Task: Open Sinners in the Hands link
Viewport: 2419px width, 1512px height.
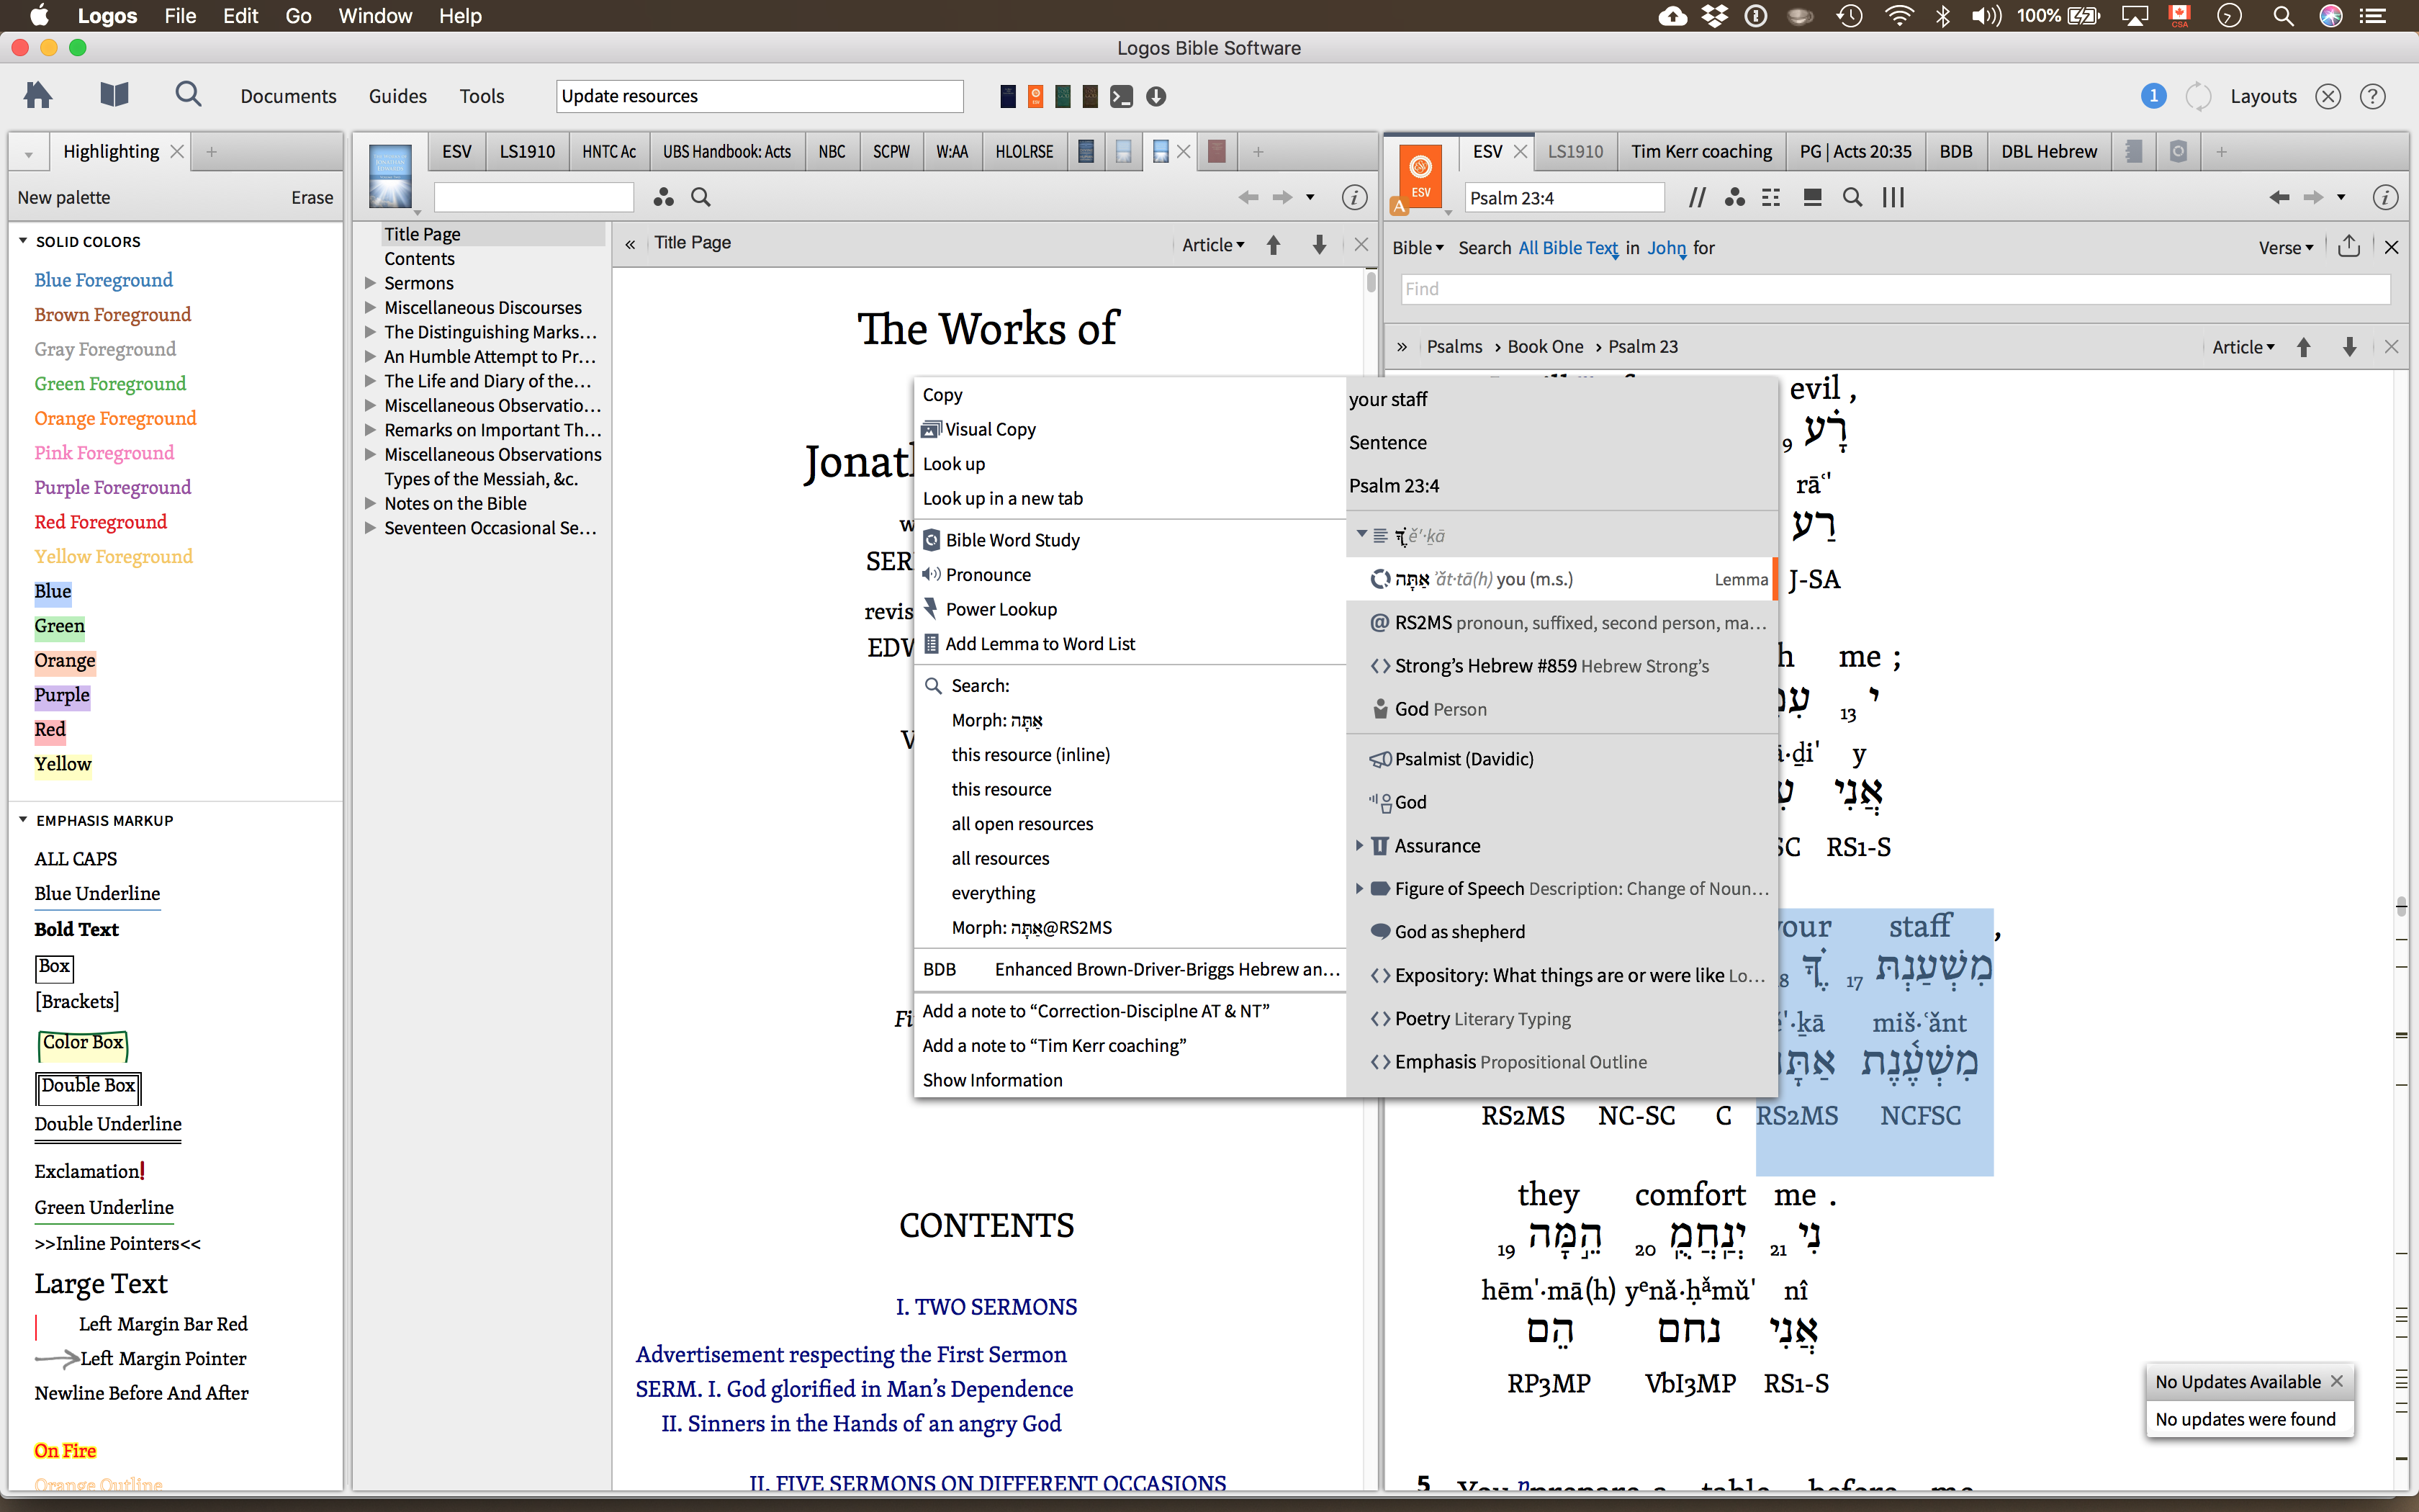Action: pyautogui.click(x=860, y=1423)
